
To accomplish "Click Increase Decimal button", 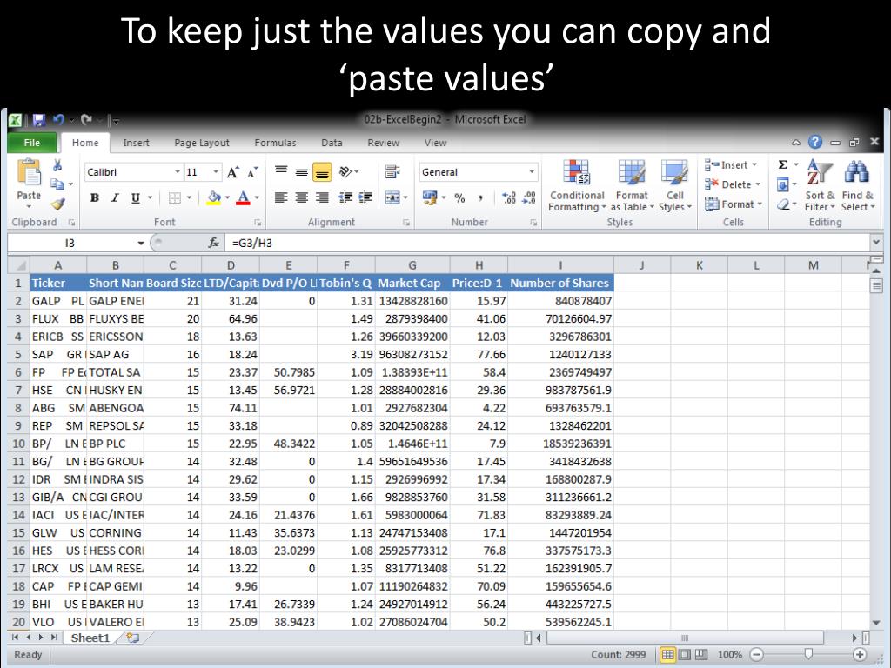I will (509, 197).
